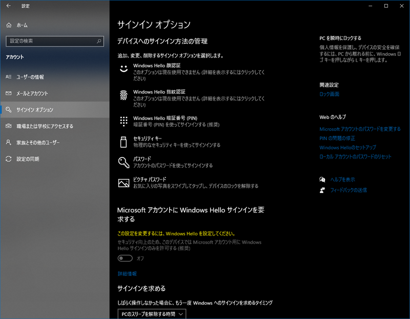Viewport: 410px width, 319px height.
Task: Click the Windows Hello fingerprint icon
Action: [123, 95]
